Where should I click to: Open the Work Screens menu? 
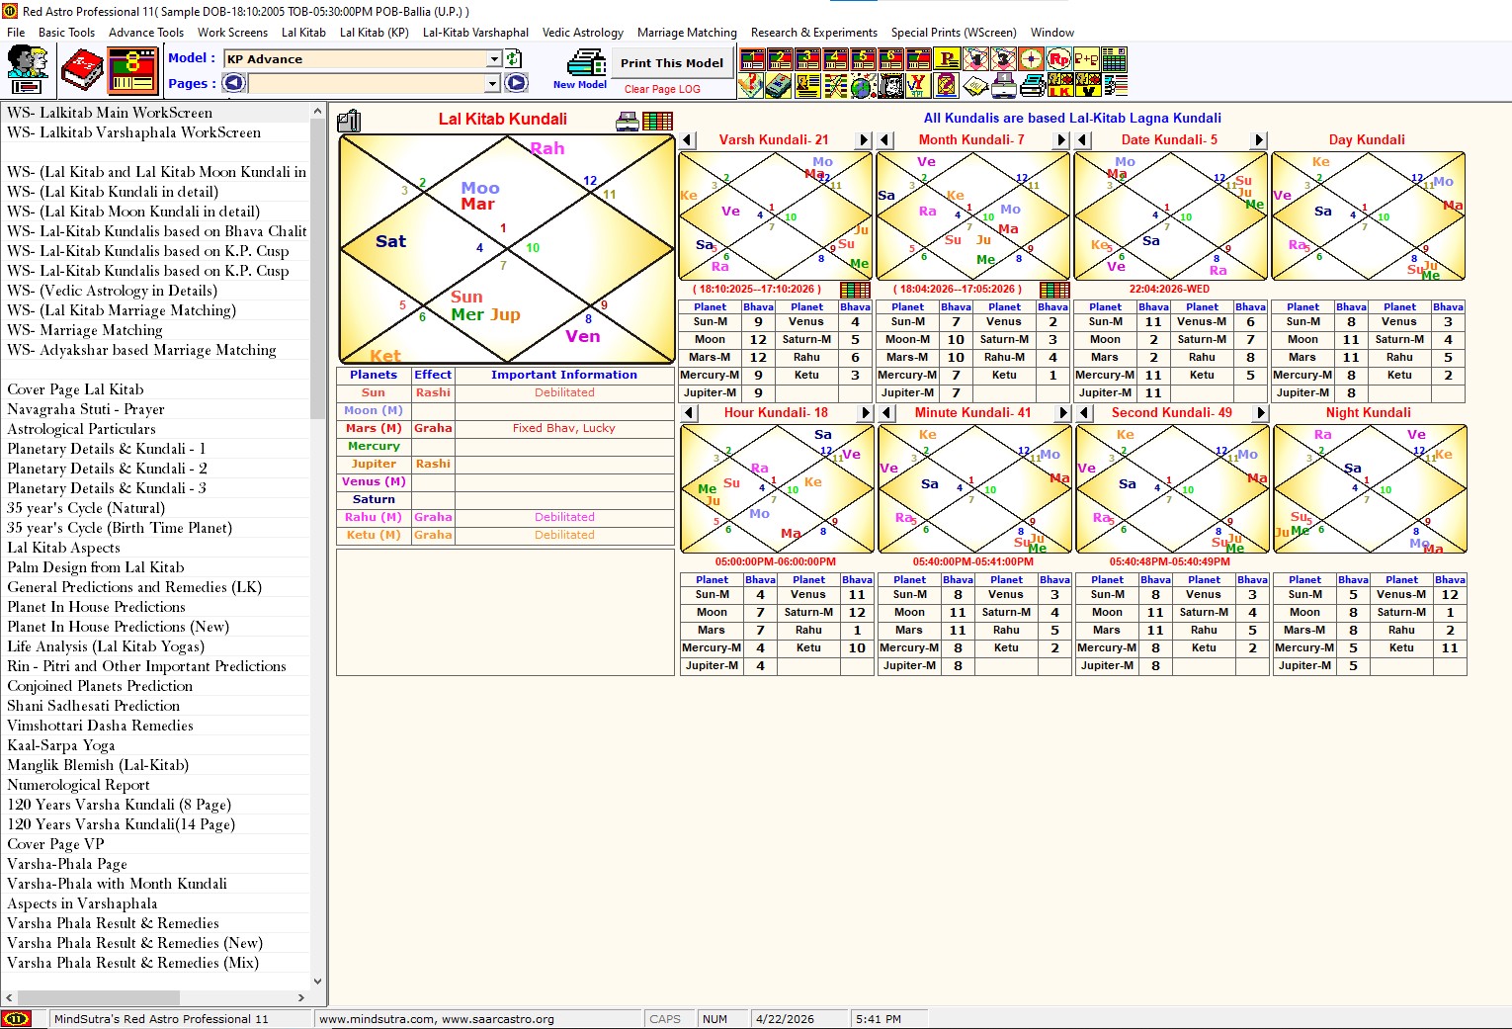click(x=232, y=33)
